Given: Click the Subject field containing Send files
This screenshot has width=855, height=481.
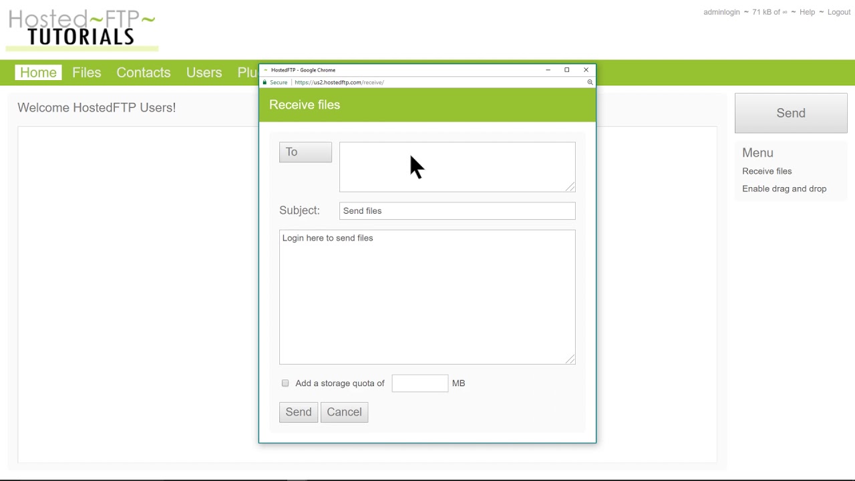Looking at the screenshot, I should (x=457, y=210).
